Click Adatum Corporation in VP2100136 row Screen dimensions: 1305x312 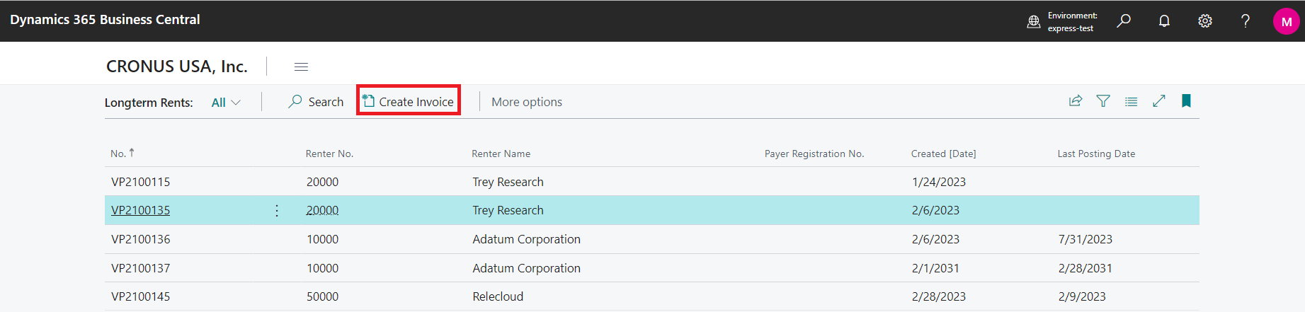point(526,239)
